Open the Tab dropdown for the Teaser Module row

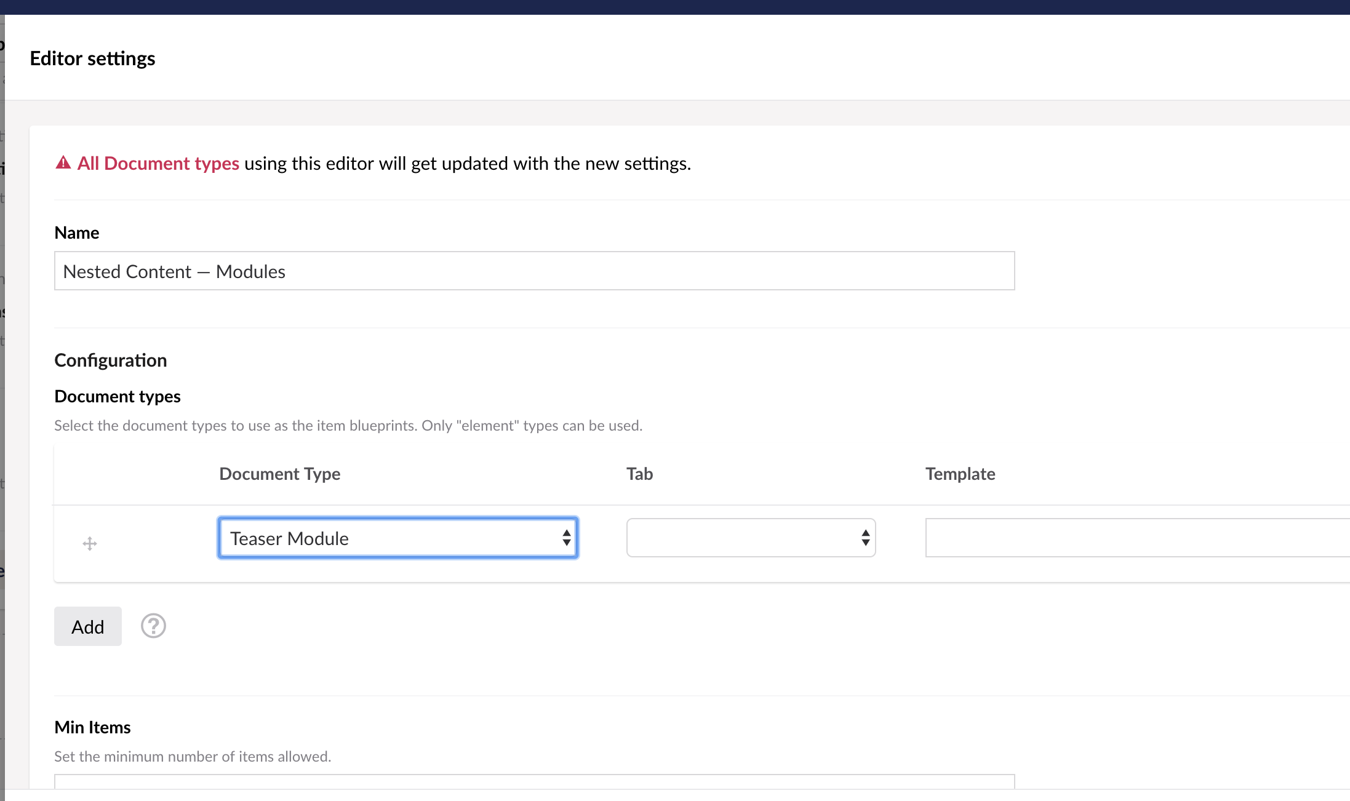750,538
